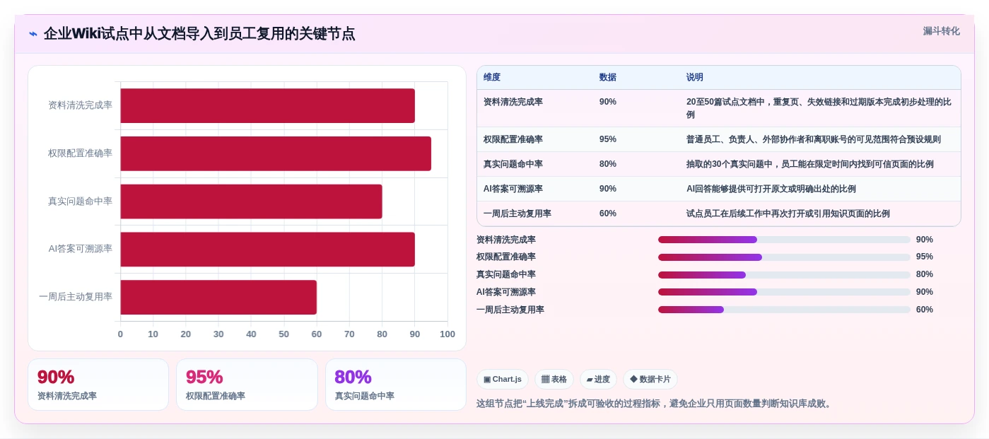Image resolution: width=989 pixels, height=439 pixels.
Task: Click the 真实问题命中率 progress bar
Action: click(x=784, y=275)
